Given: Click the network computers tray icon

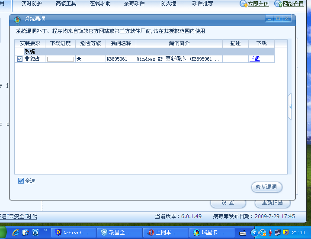Looking at the screenshot, I should click(278, 233).
